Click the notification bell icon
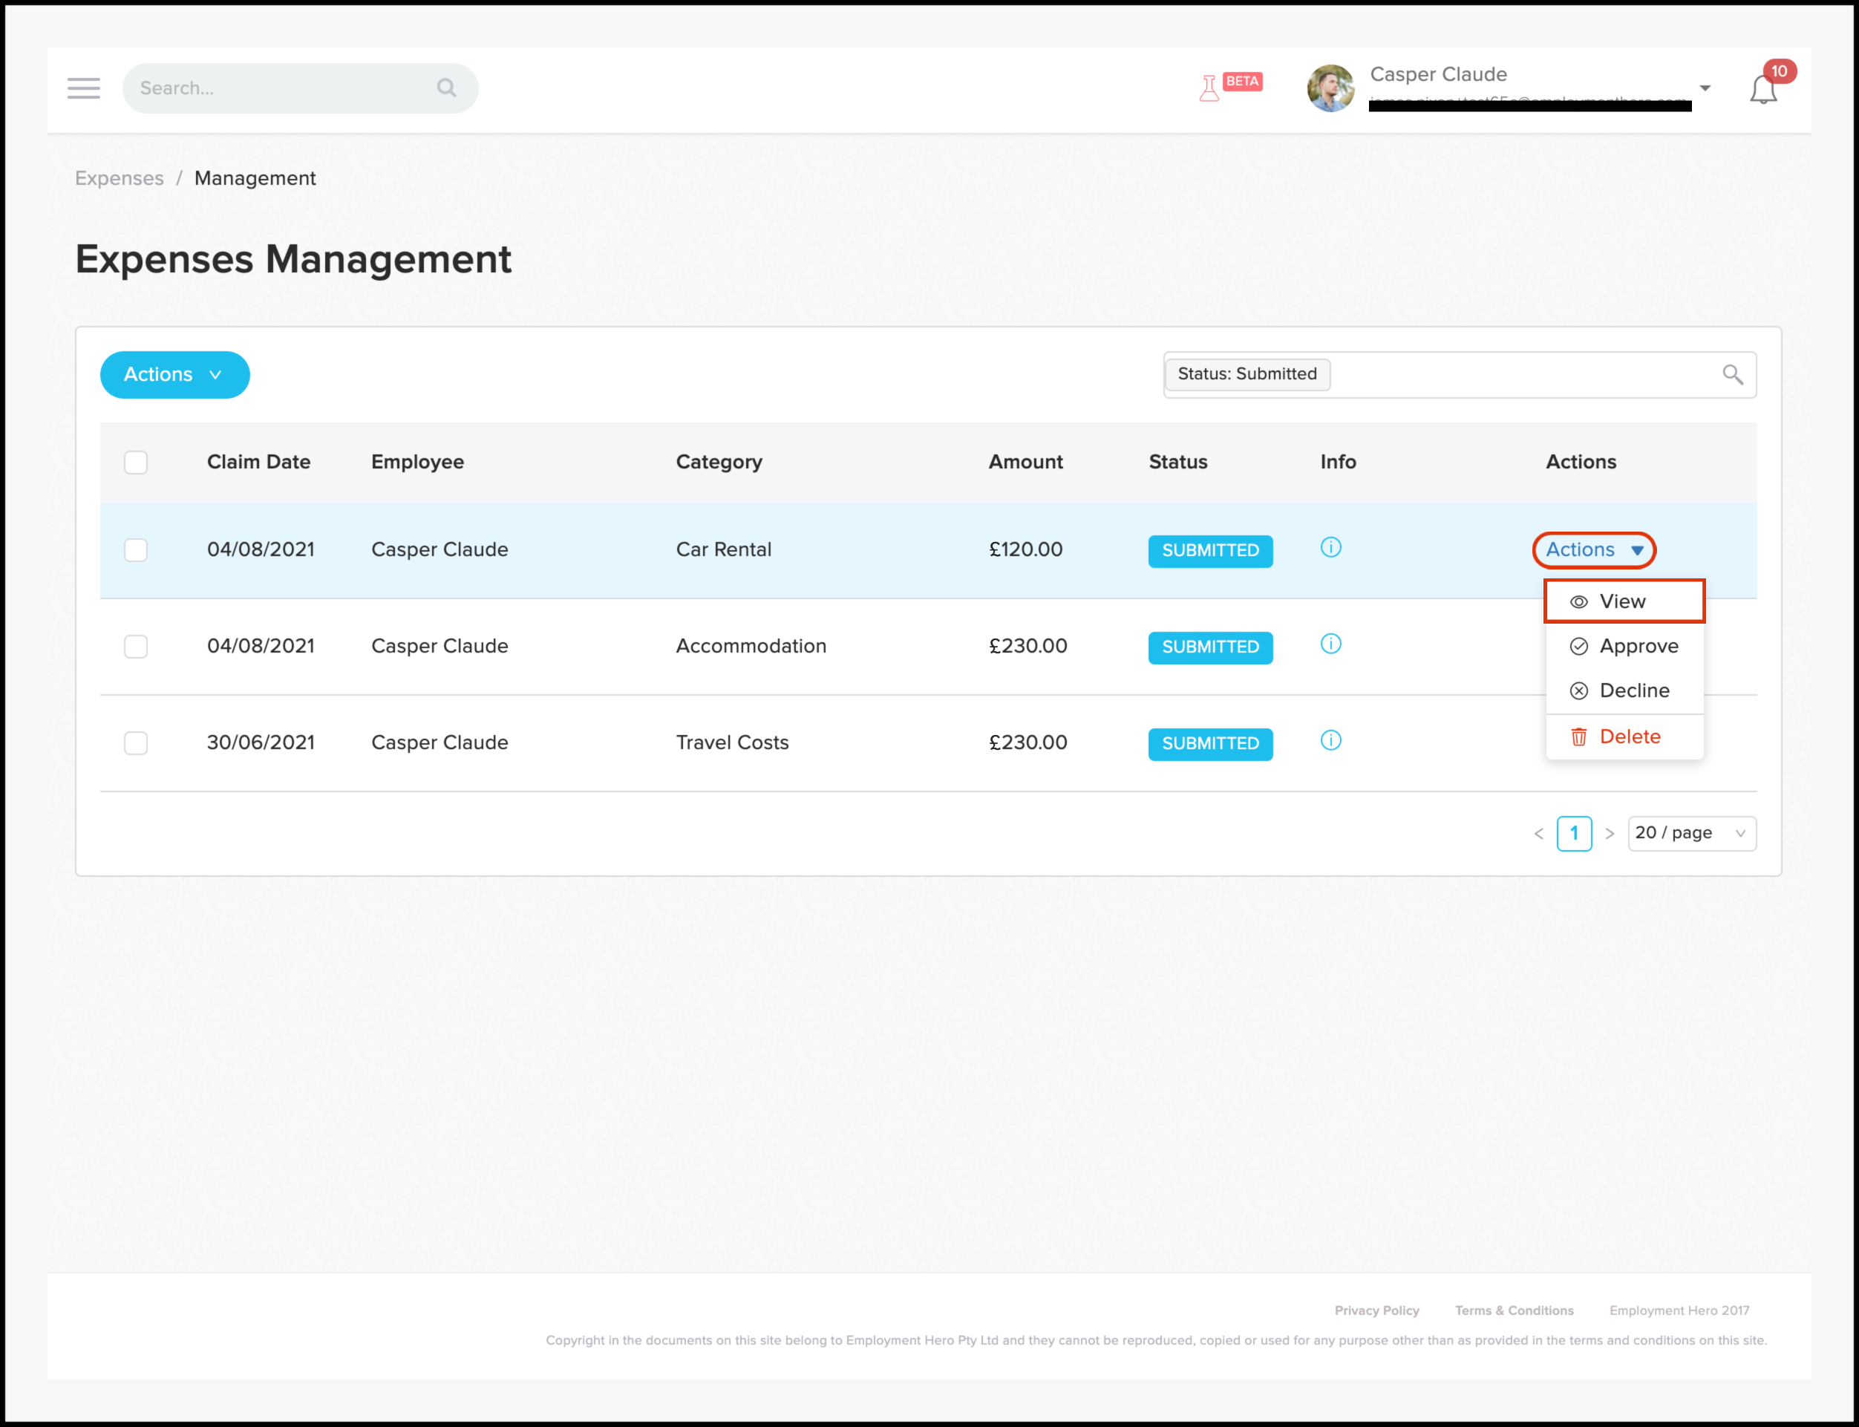This screenshot has width=1859, height=1427. (x=1763, y=89)
